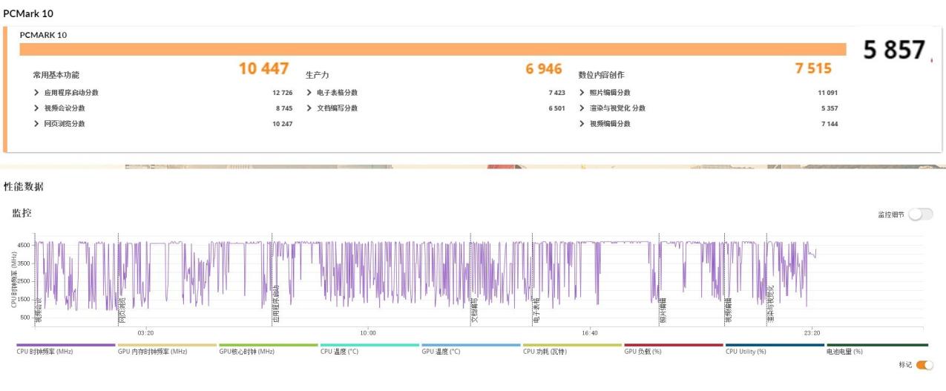This screenshot has height=391, width=946.
Task: Click the 10:00 time axis label
Action: (x=367, y=333)
